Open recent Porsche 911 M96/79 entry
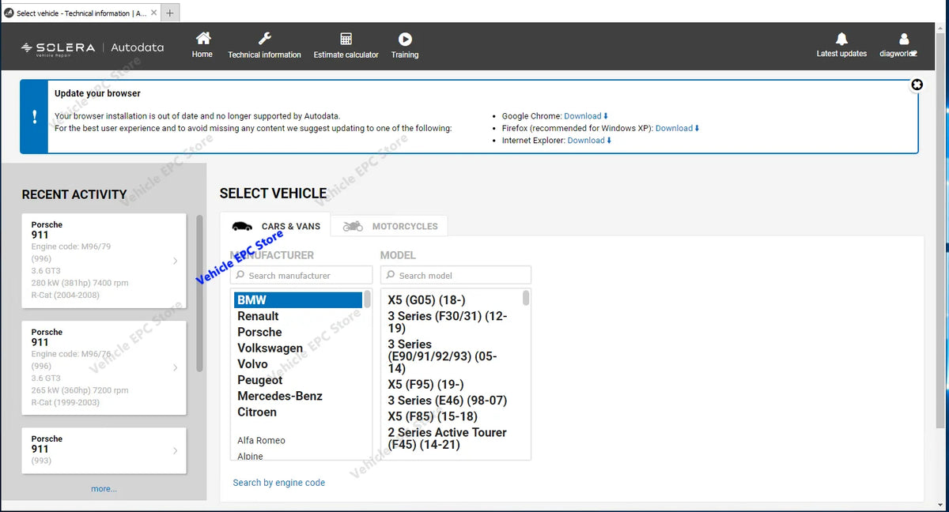 (104, 261)
